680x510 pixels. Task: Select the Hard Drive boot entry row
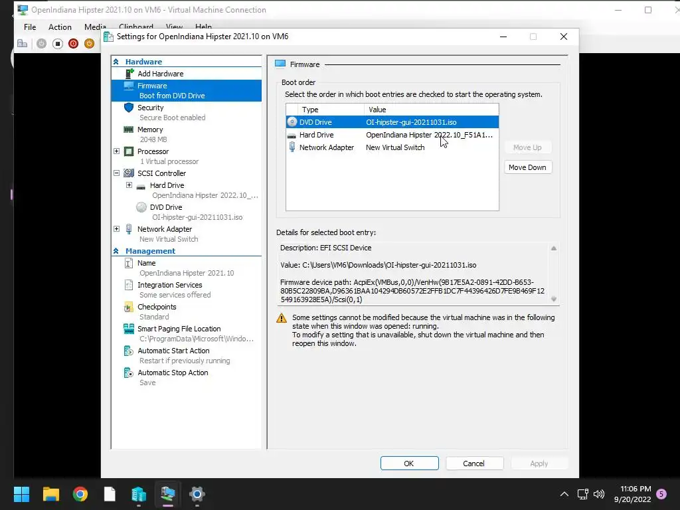(392, 135)
